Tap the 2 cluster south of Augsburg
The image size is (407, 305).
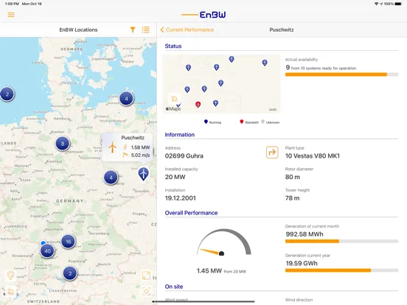[x=70, y=273]
